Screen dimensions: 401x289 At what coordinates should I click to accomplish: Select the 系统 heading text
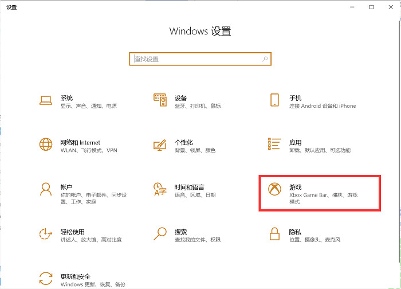pyautogui.click(x=67, y=98)
